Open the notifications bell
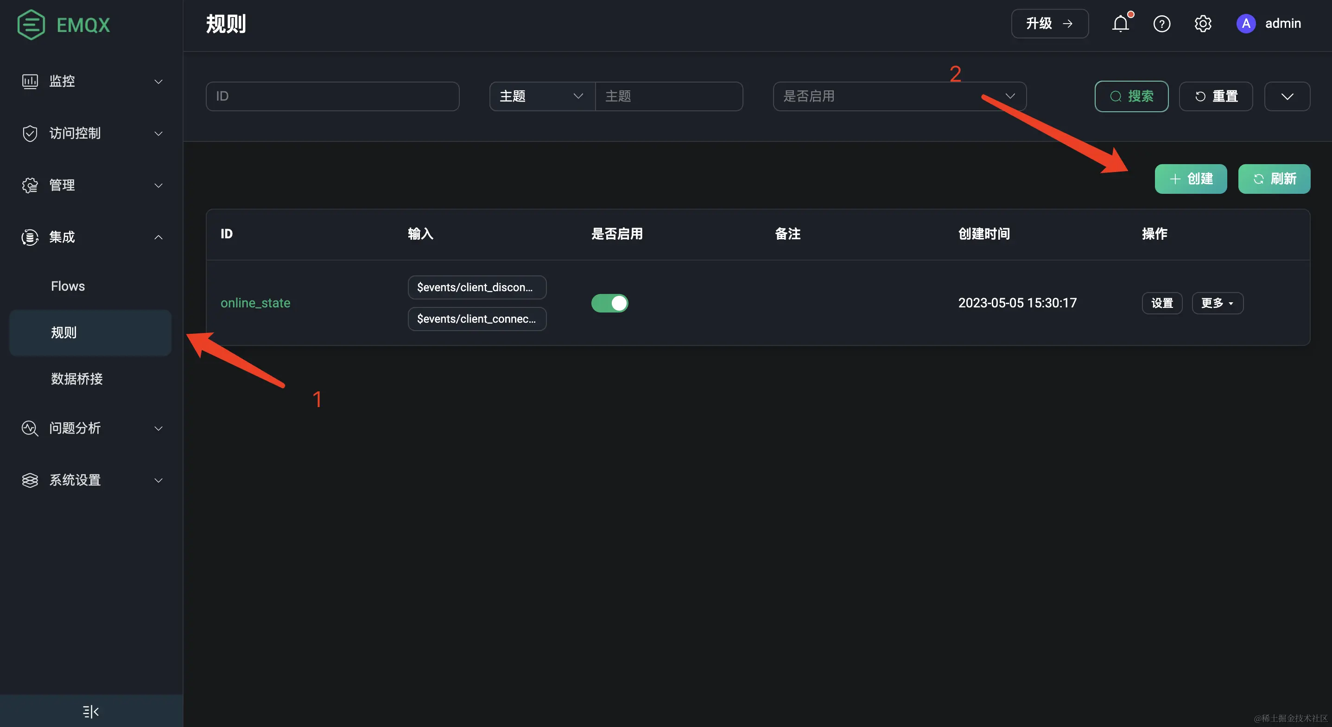 1120,24
